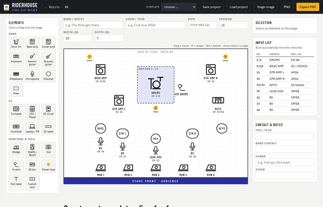Select the BV CH 17 microphone
Screen dimensions: 323x207
(123, 147)
